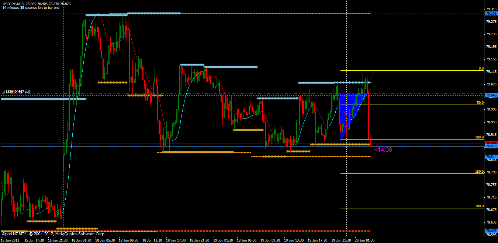Click the USDJPY,M15 chart title text
498x243 pixels.
click(13, 3)
